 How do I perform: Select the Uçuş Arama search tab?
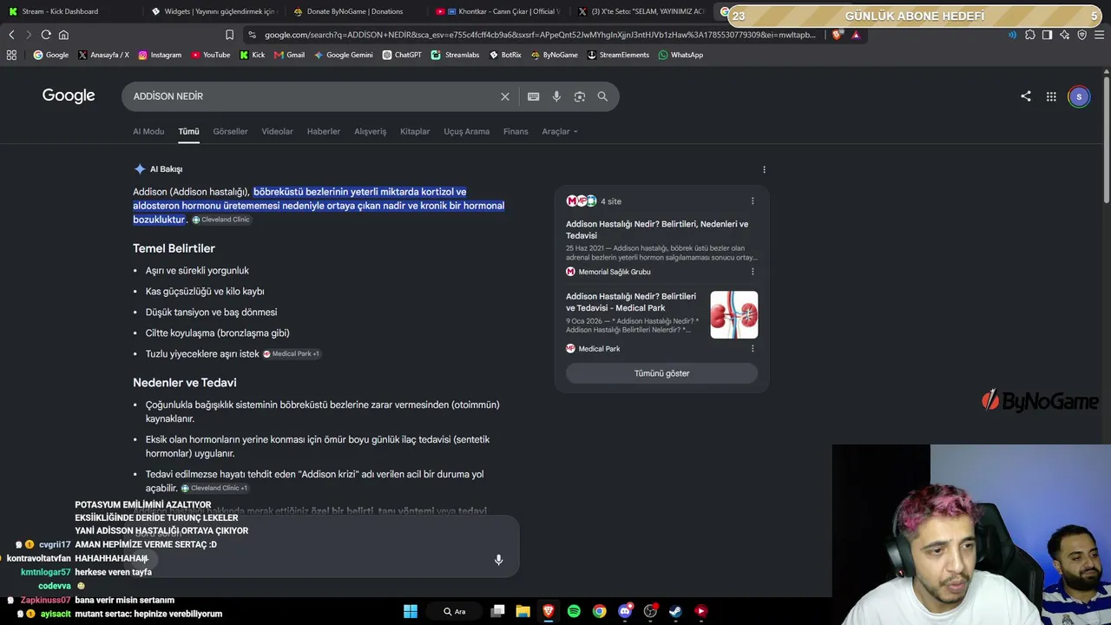click(467, 132)
